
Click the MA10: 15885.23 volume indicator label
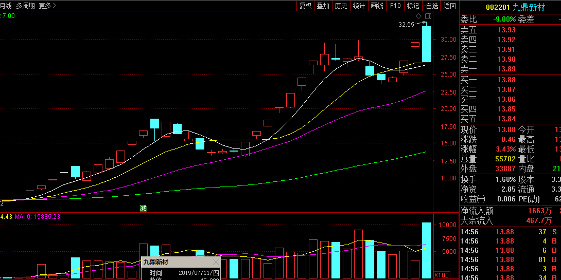coord(38,217)
